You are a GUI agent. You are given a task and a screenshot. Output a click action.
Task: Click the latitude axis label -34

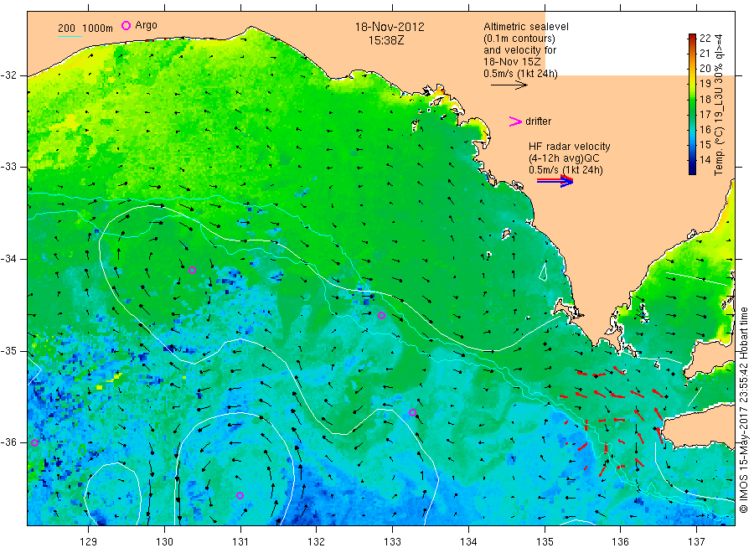[8, 259]
